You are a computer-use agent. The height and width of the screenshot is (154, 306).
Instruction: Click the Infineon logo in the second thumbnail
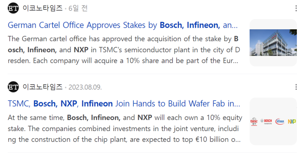pyautogui.click(x=280, y=122)
